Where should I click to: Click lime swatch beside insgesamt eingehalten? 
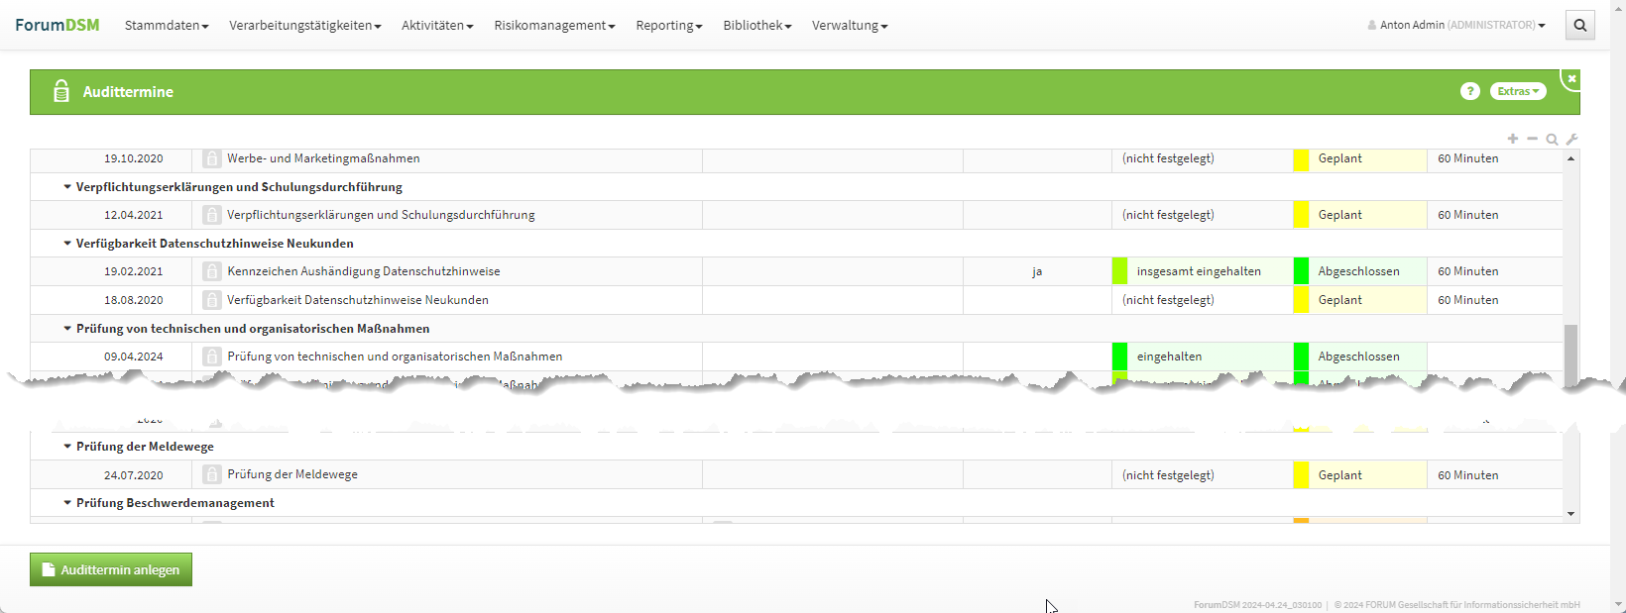(x=1119, y=271)
